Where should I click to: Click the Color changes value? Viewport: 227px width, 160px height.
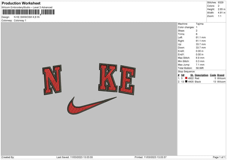coord(197,27)
